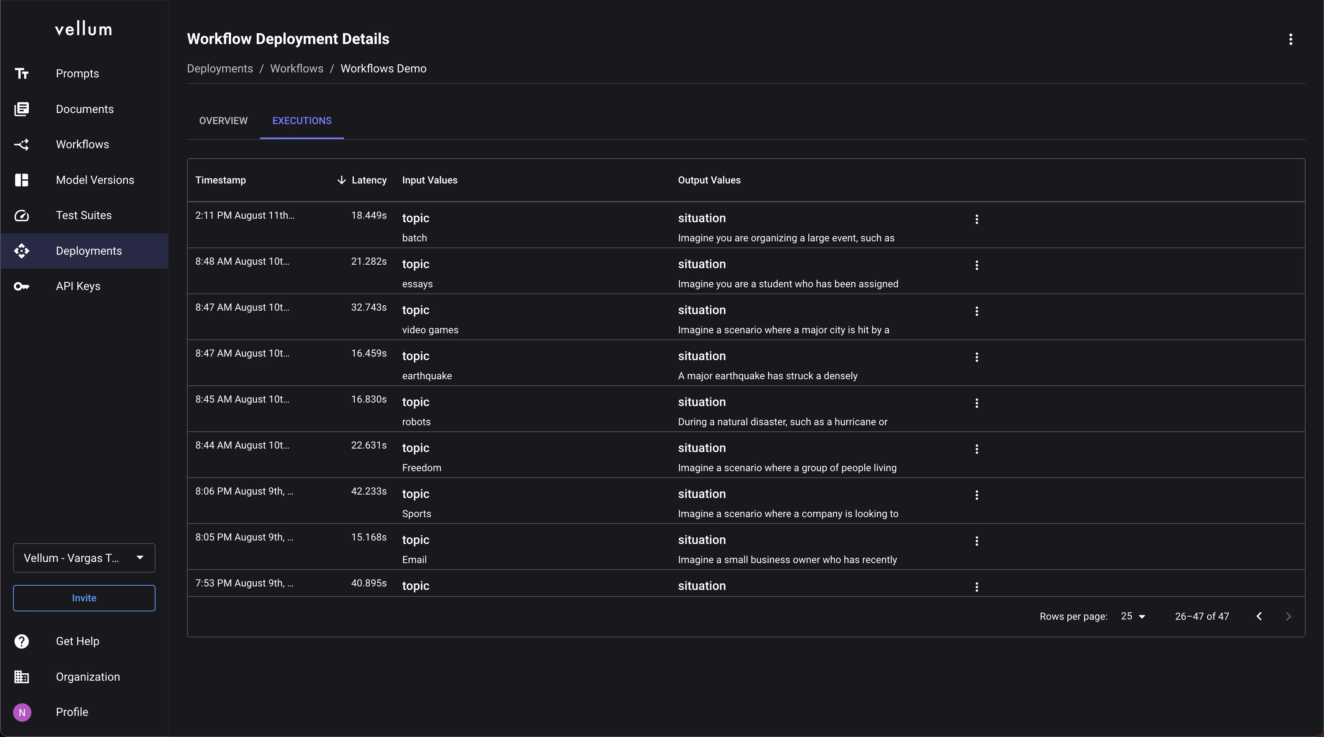Screen dimensions: 1324x737
Task: Open row menu for essays topic execution
Action: (x=977, y=265)
